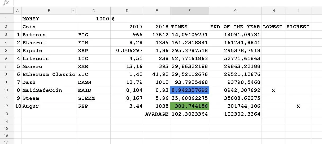Click the Steem coin name cell

pos(49,98)
